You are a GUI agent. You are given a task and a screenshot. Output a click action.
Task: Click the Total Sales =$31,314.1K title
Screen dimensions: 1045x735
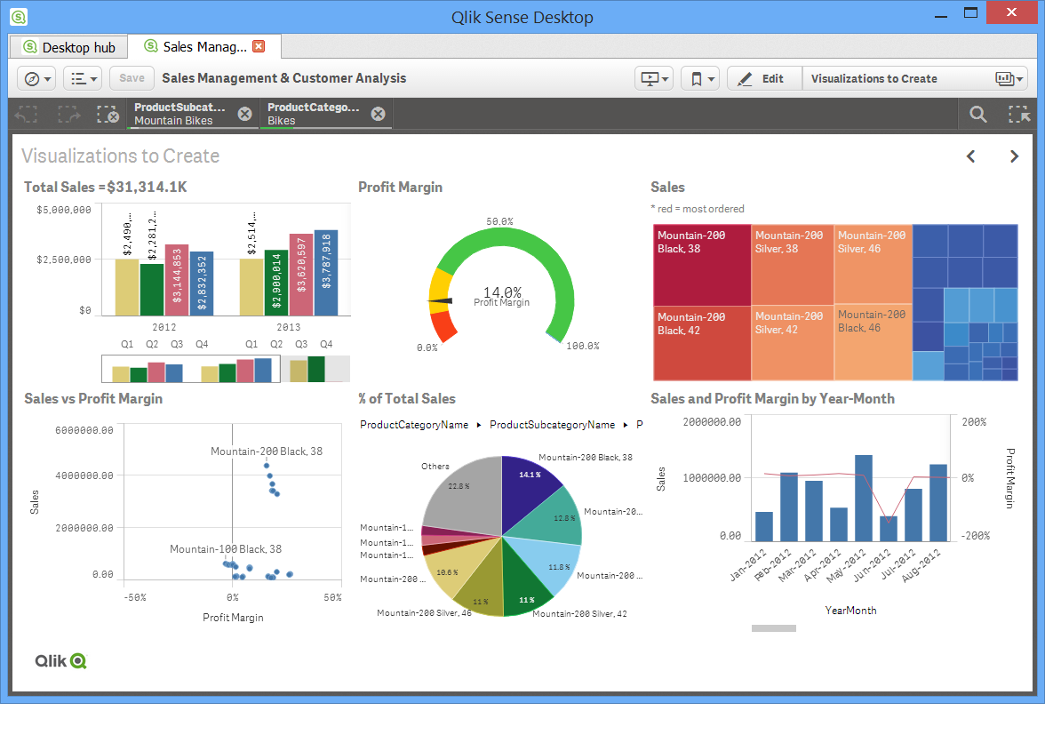[x=105, y=188]
